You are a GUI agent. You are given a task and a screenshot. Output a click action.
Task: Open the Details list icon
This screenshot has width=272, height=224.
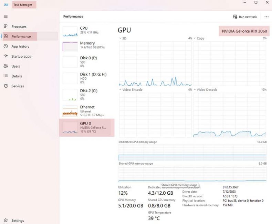pyautogui.click(x=6, y=76)
